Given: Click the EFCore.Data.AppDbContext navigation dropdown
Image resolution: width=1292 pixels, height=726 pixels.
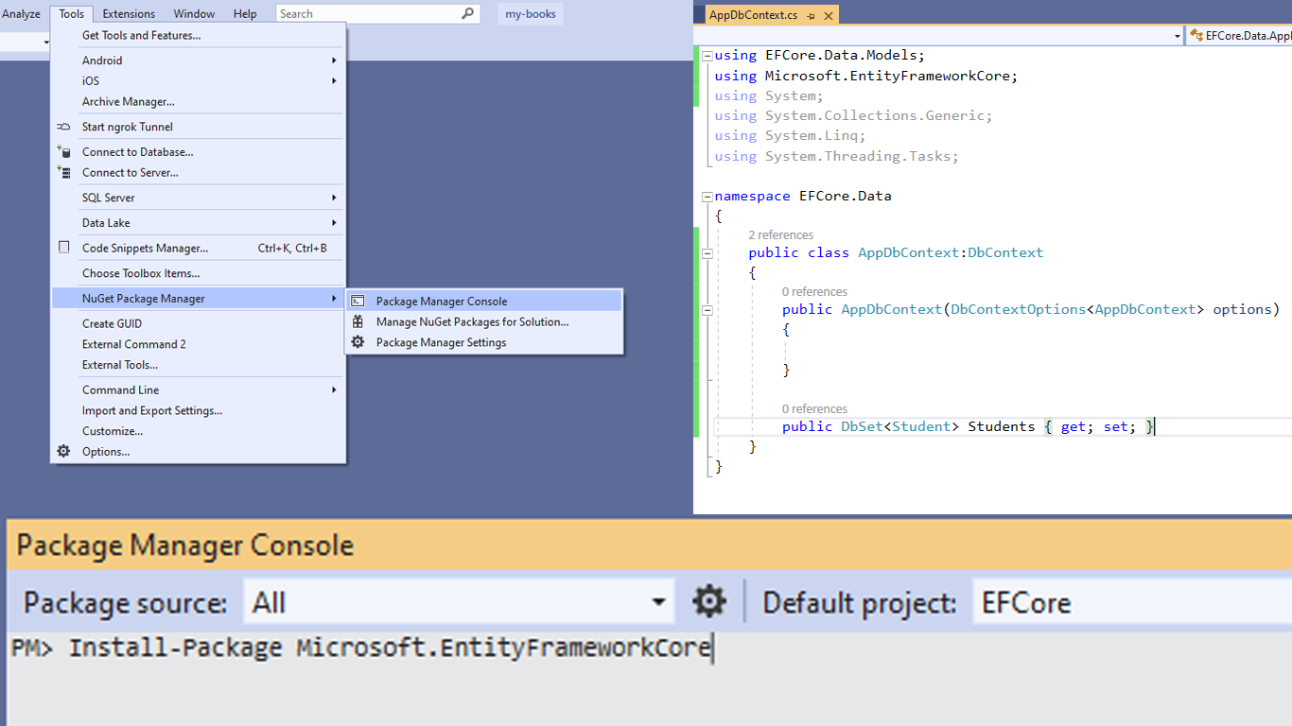Looking at the screenshot, I should [x=1241, y=36].
